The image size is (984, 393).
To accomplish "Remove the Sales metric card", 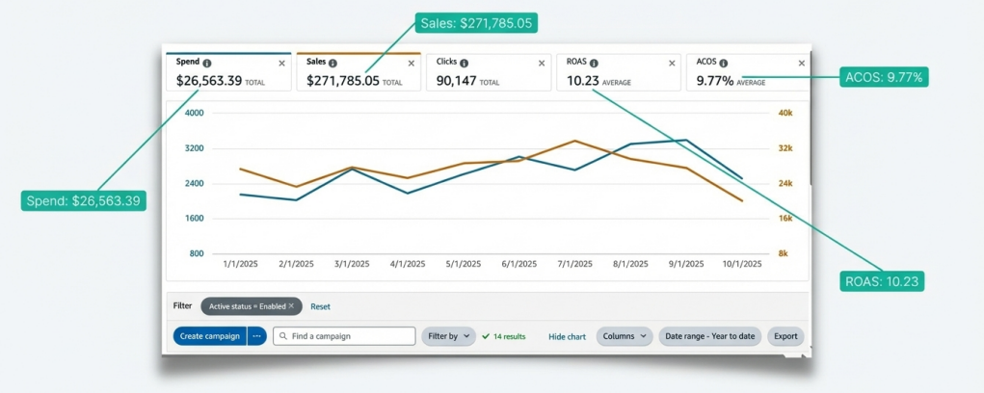I will pos(412,64).
